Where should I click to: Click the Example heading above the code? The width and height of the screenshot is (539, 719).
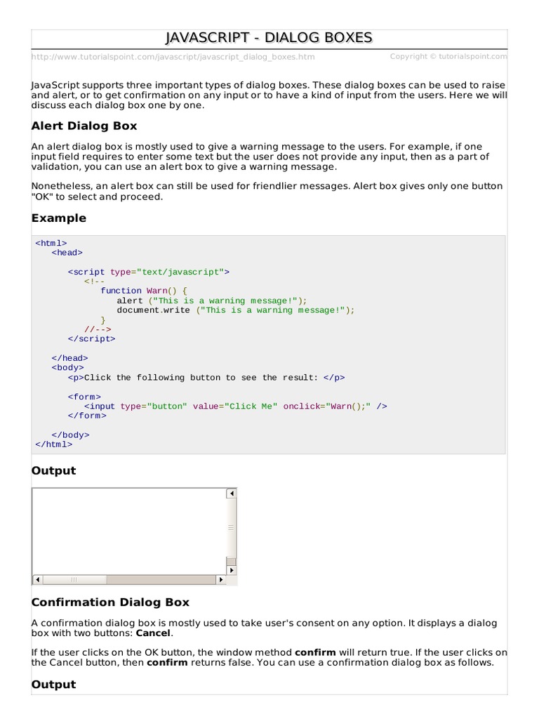59,218
